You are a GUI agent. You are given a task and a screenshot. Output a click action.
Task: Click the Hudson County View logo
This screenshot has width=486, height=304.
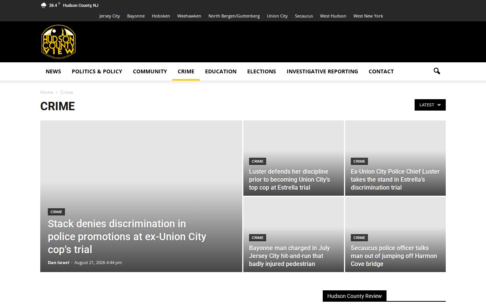pos(58,42)
